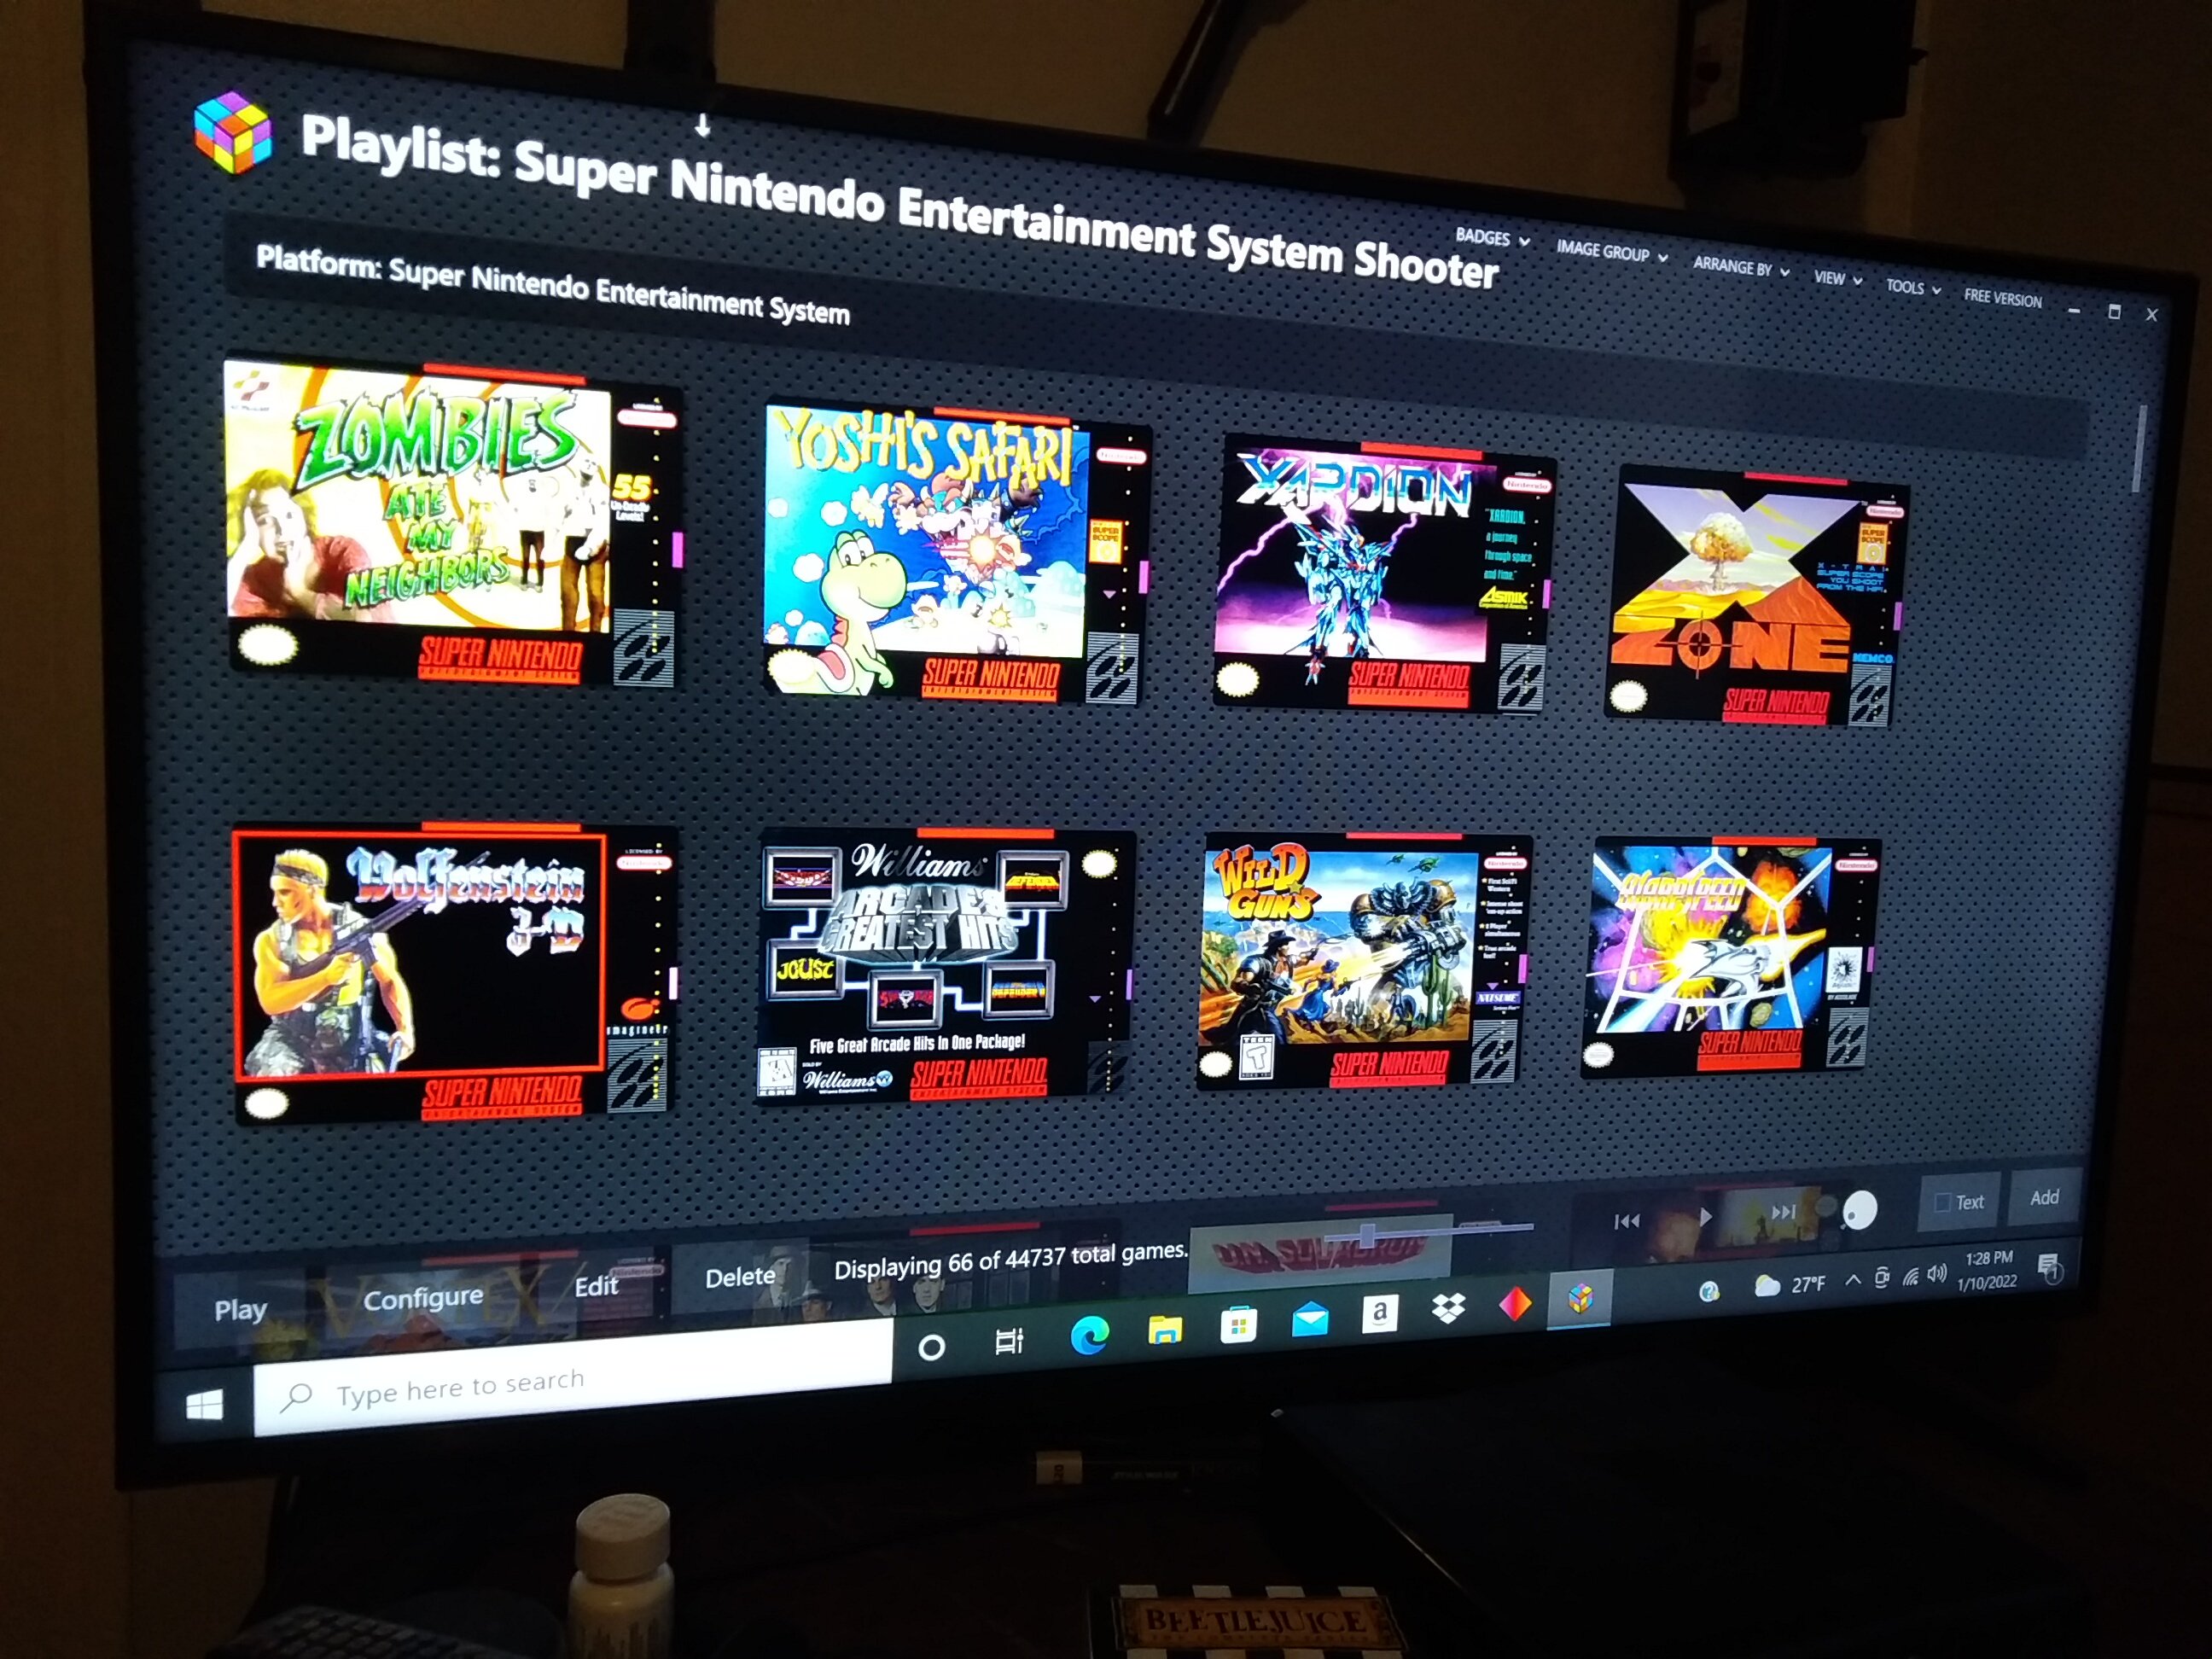Open Microsoft Store from taskbar
This screenshot has width=2212, height=1659.
pyautogui.click(x=1237, y=1325)
